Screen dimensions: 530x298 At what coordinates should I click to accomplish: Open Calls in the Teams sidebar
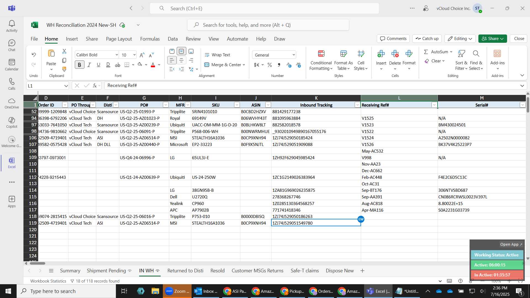(12, 84)
